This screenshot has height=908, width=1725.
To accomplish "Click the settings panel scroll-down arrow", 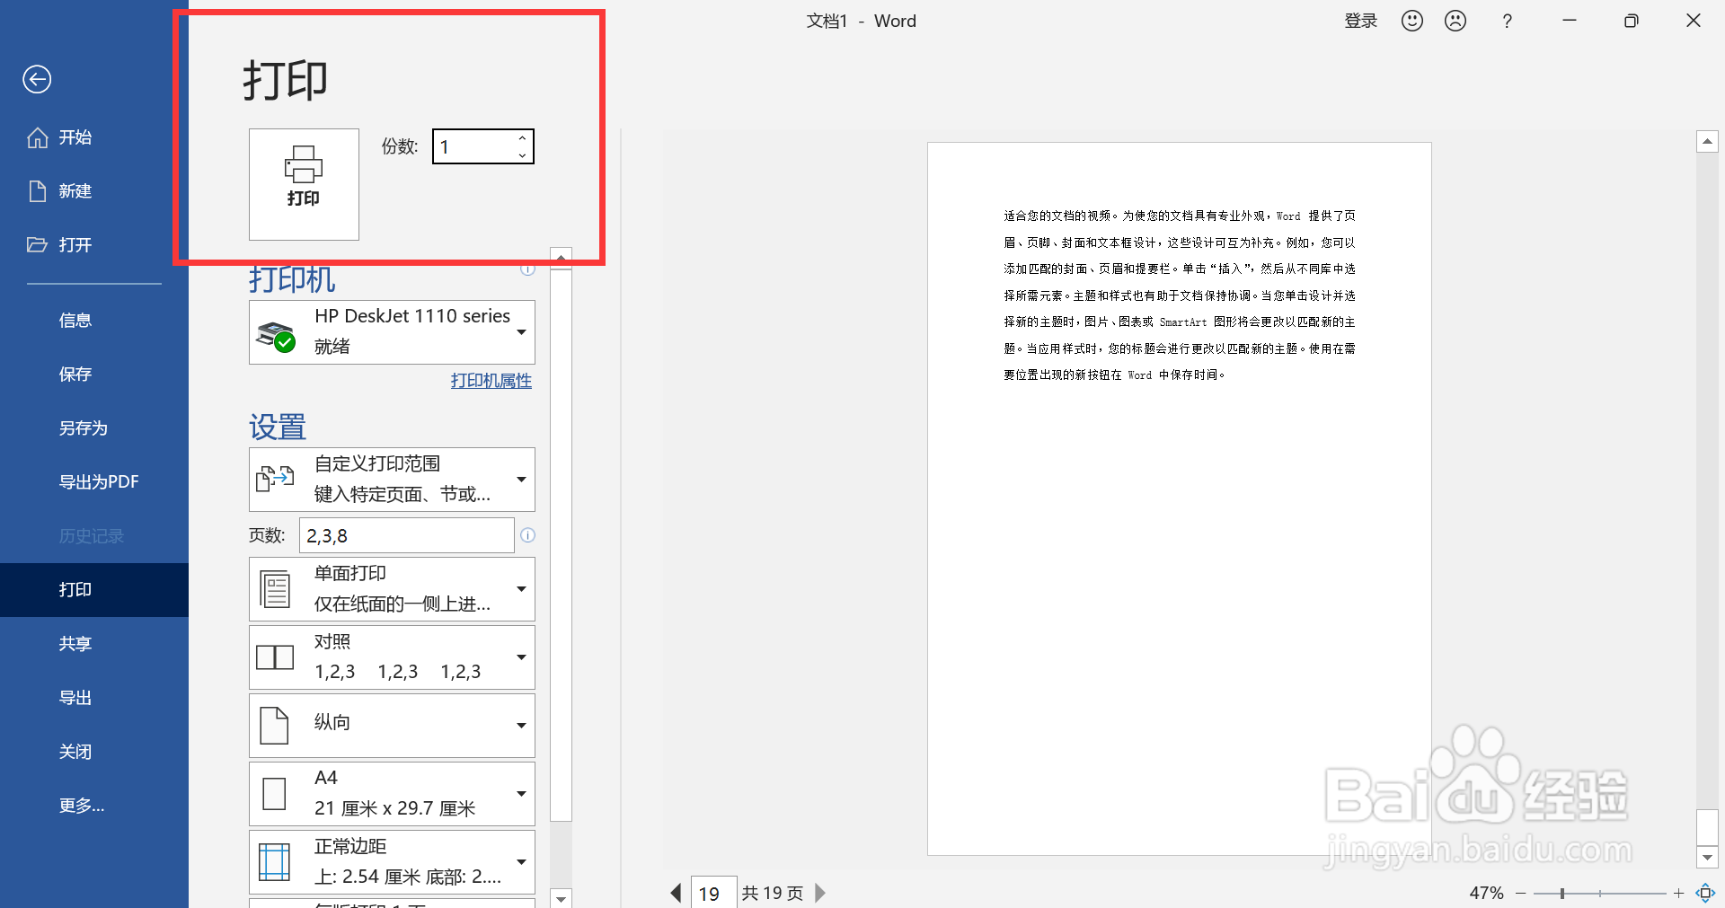I will [x=561, y=898].
